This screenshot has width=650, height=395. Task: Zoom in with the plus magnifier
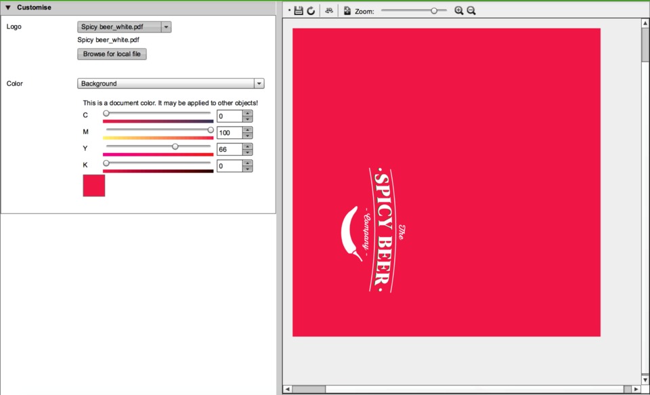tap(458, 11)
